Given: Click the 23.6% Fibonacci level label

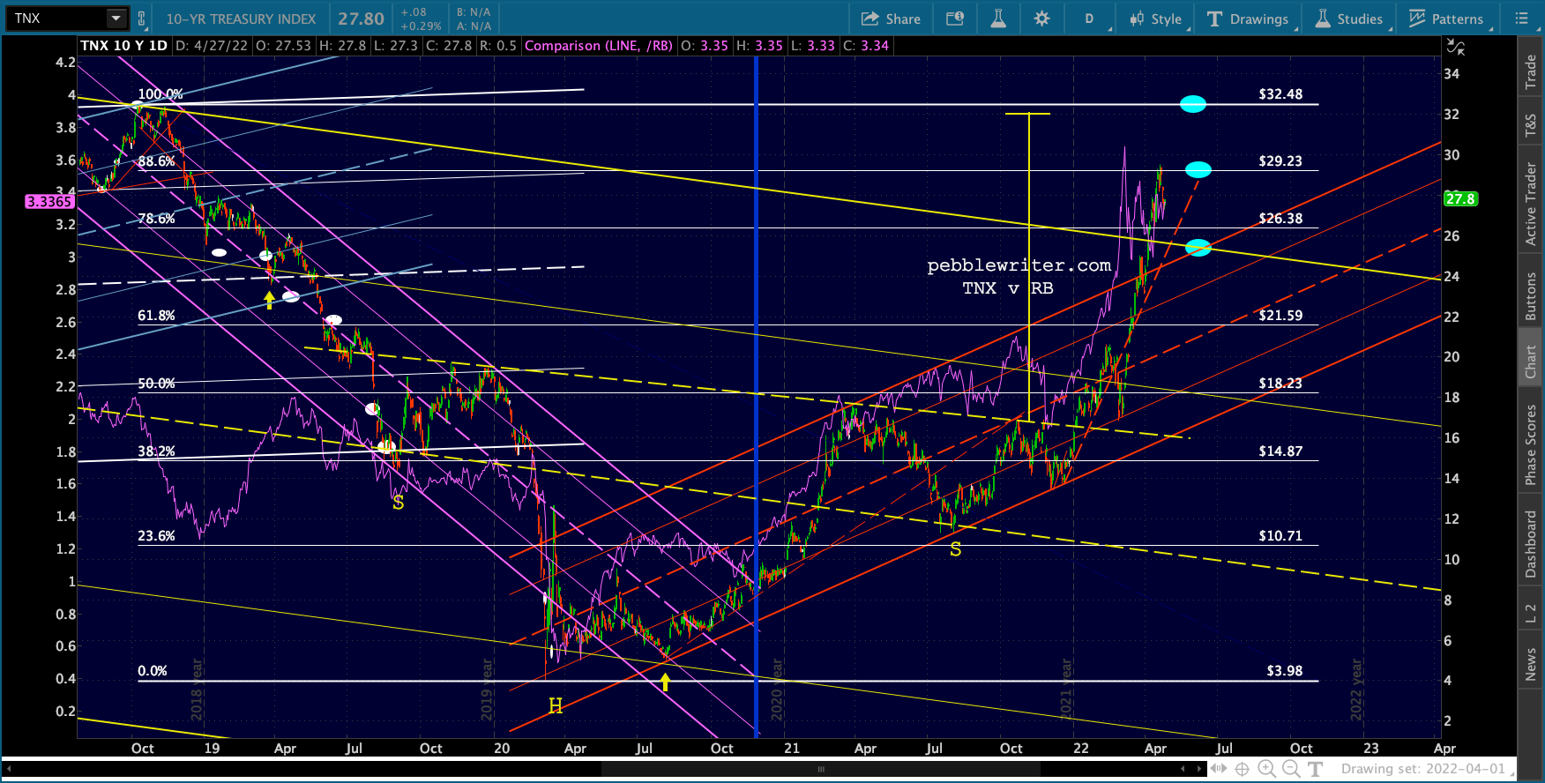Looking at the screenshot, I should [156, 536].
